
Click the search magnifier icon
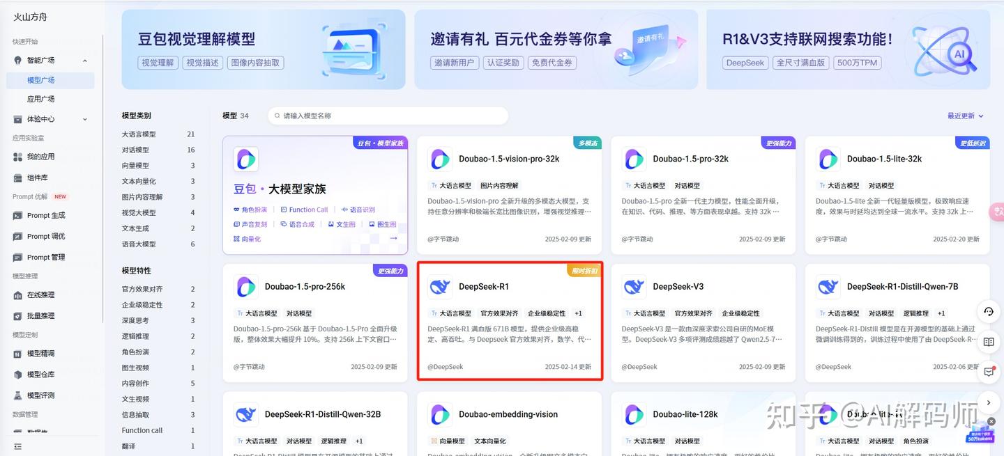277,116
